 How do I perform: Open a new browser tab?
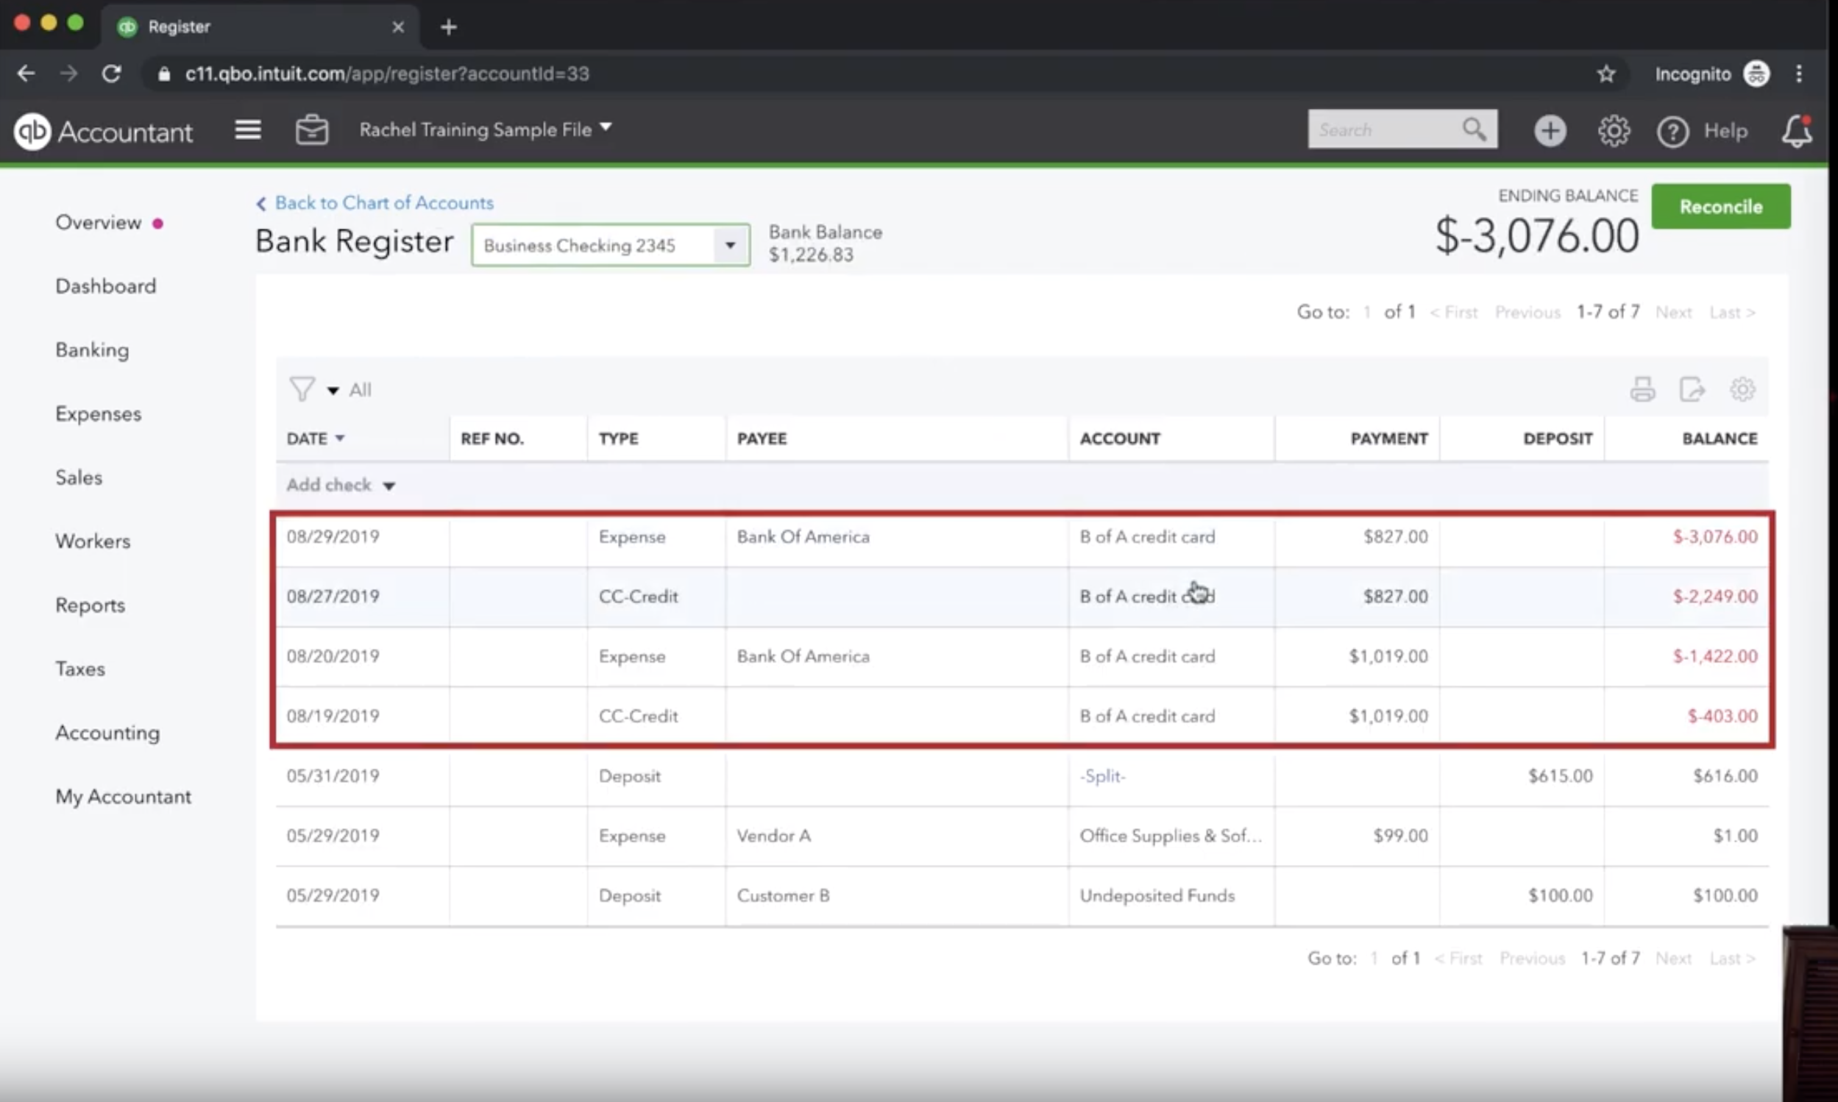pyautogui.click(x=449, y=27)
